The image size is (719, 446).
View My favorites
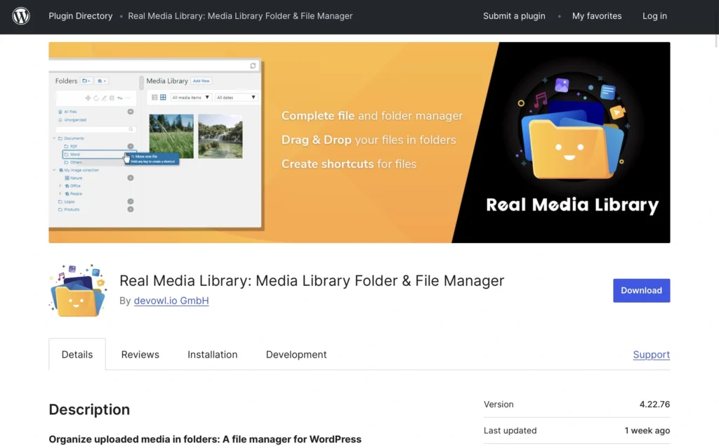pyautogui.click(x=597, y=16)
